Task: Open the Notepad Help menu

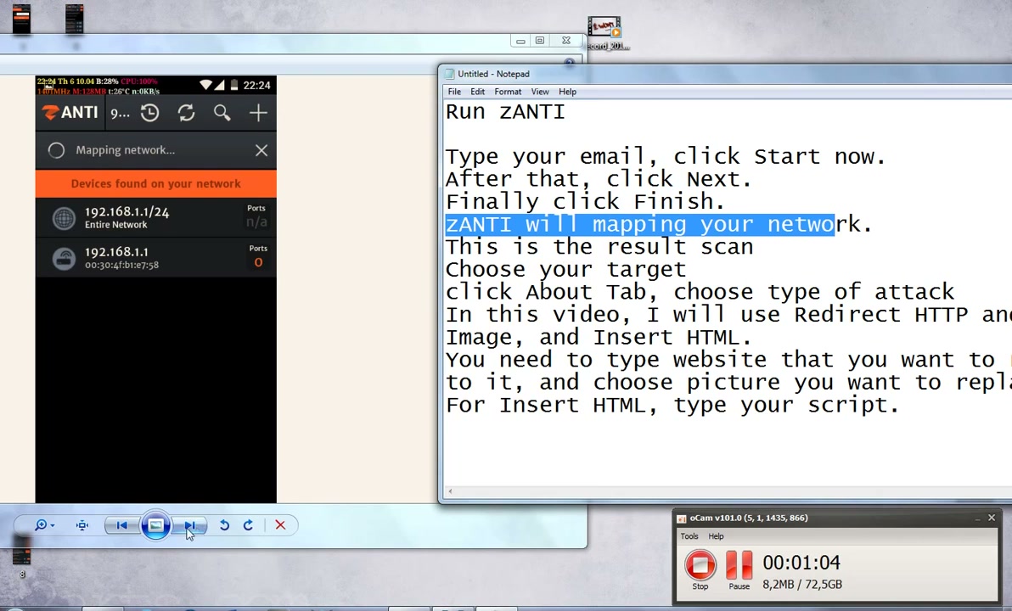Action: [567, 92]
